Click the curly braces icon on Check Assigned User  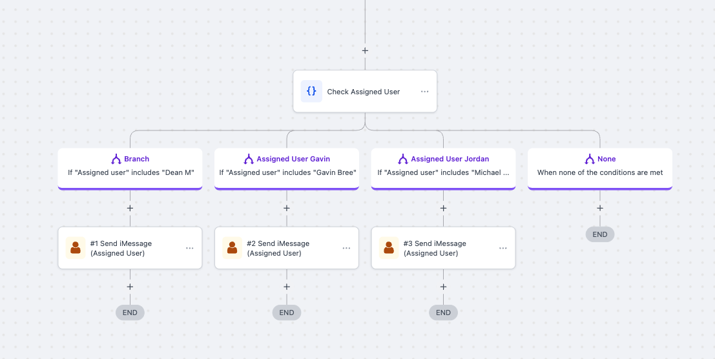(x=311, y=92)
